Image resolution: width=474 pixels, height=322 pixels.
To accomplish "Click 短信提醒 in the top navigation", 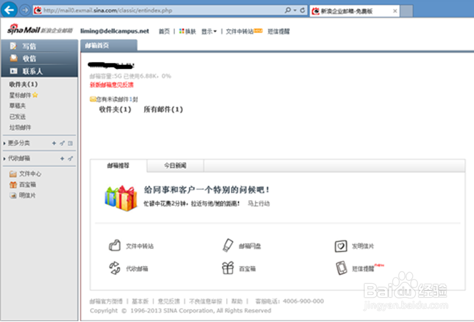I will 278,32.
